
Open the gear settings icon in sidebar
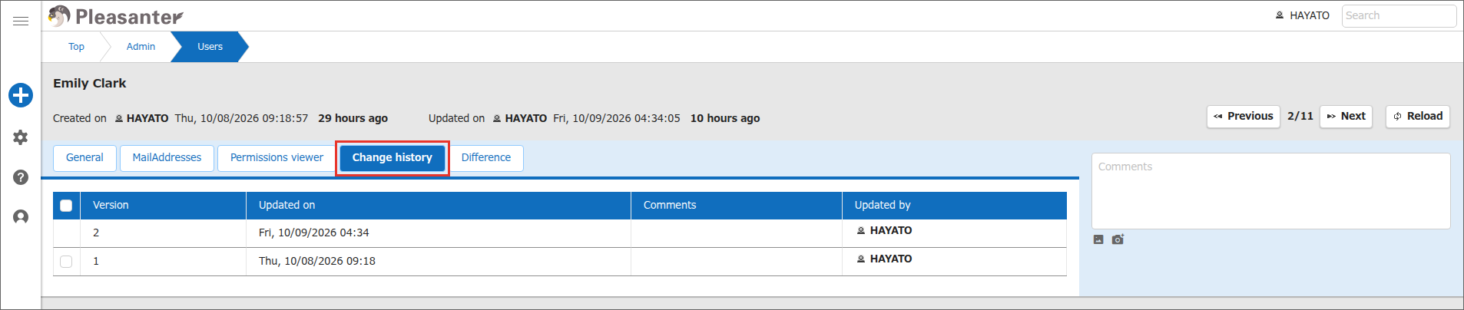(21, 137)
